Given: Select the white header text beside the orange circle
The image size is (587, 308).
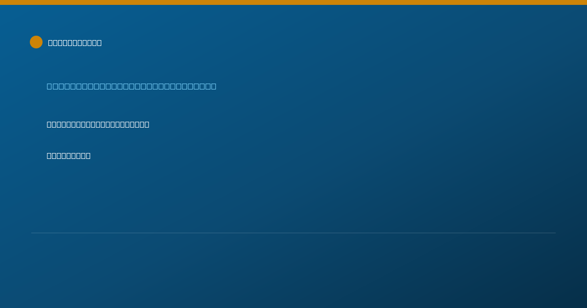Looking at the screenshot, I should click(75, 43).
